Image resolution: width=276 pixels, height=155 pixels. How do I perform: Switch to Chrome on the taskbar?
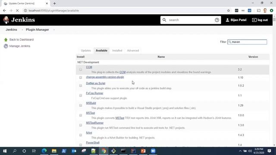click(x=103, y=151)
